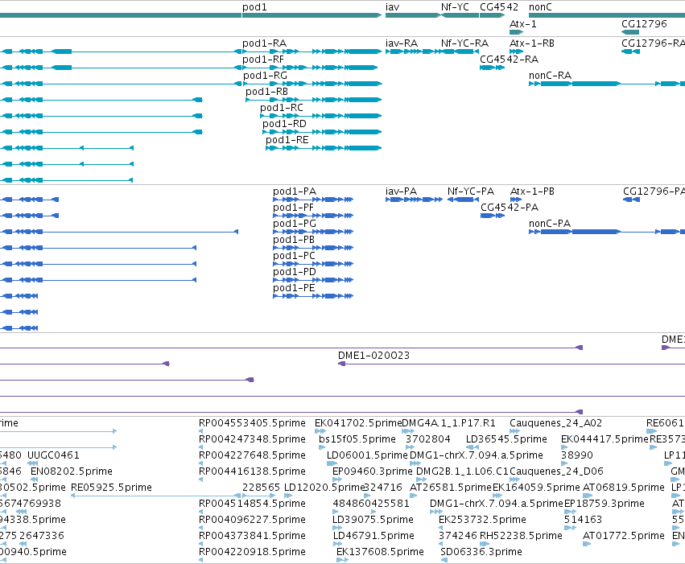Click the pod1-PG protein label
685x564 pixels.
pyautogui.click(x=295, y=224)
